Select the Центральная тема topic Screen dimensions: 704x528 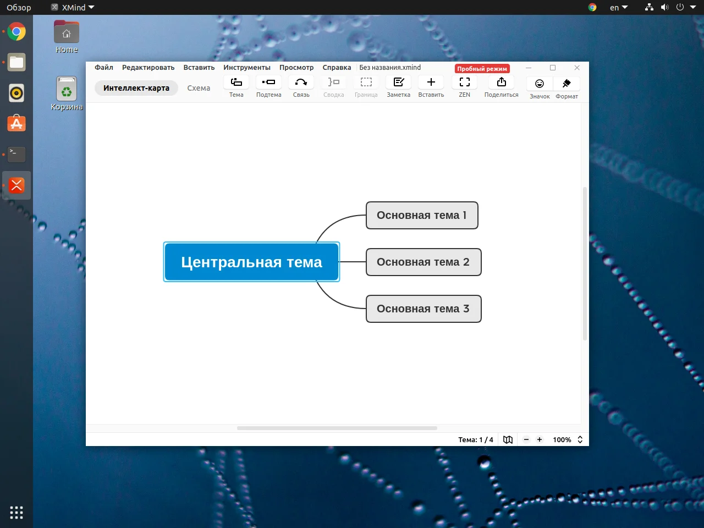[x=251, y=262]
